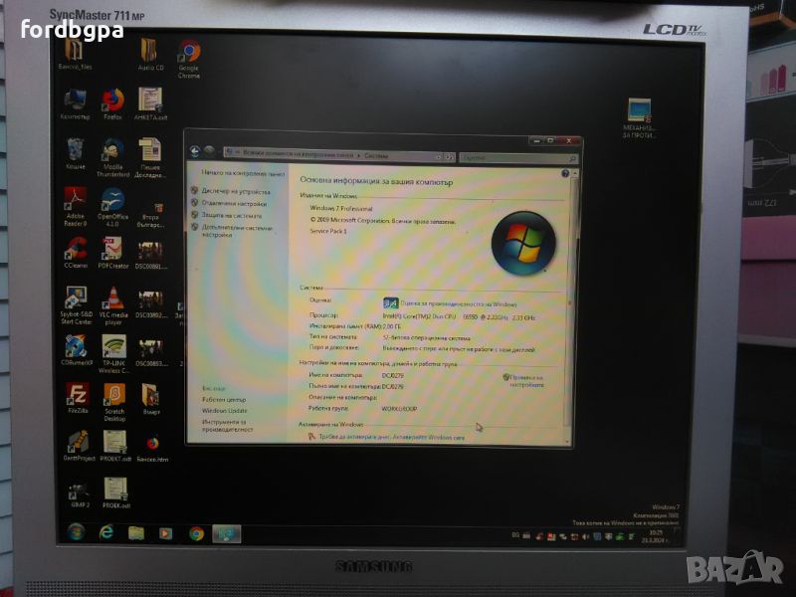Image resolution: width=796 pixels, height=597 pixels.
Task: Launch CCleaner desktop shortcut
Action: (76, 249)
